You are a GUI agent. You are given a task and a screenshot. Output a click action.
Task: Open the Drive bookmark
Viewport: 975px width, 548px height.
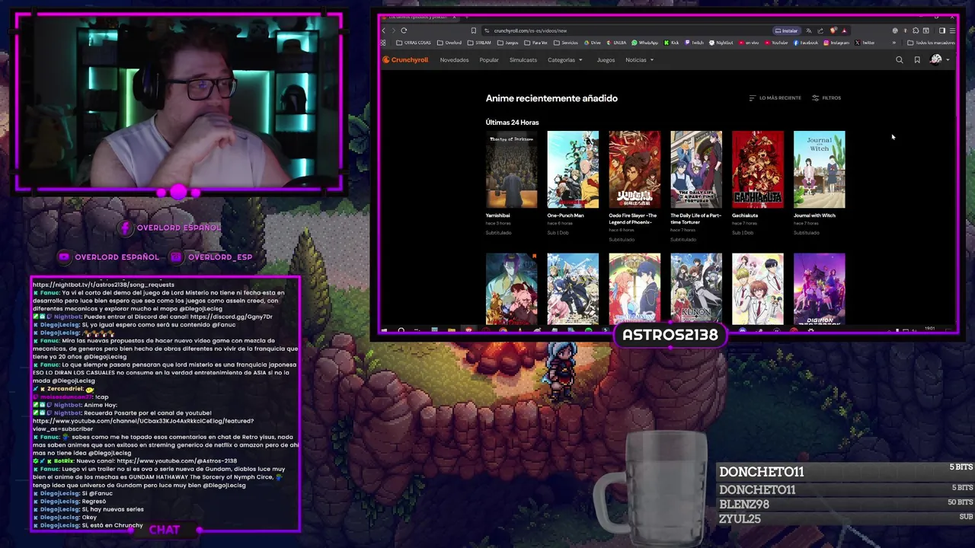coord(593,43)
